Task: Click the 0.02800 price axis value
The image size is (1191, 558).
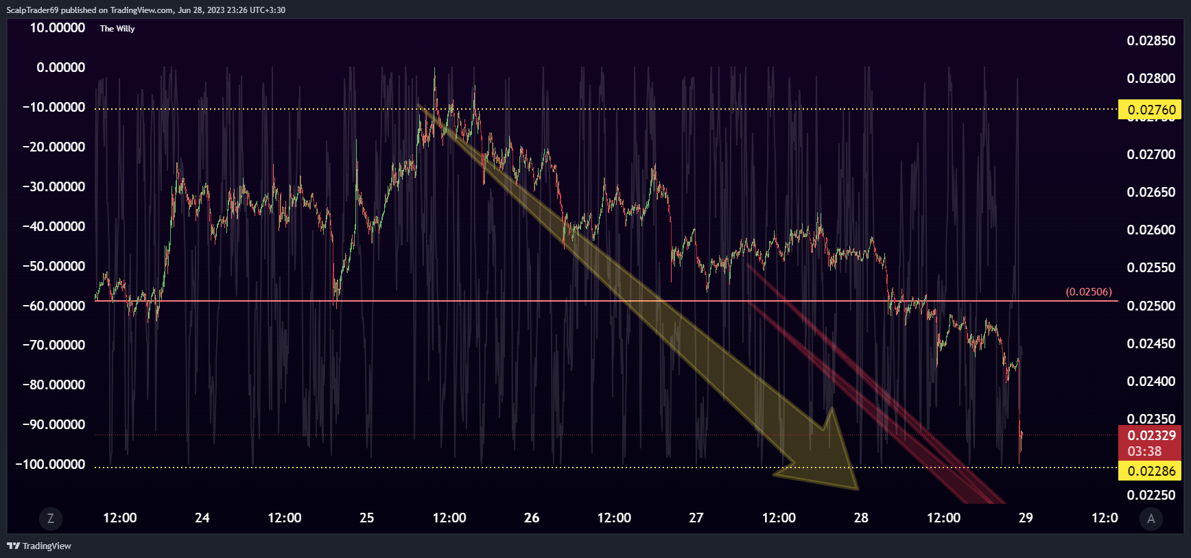Action: [x=1151, y=78]
